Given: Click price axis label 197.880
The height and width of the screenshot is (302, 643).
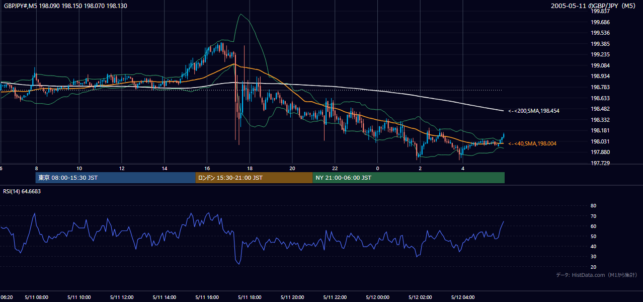Looking at the screenshot, I should coord(600,152).
